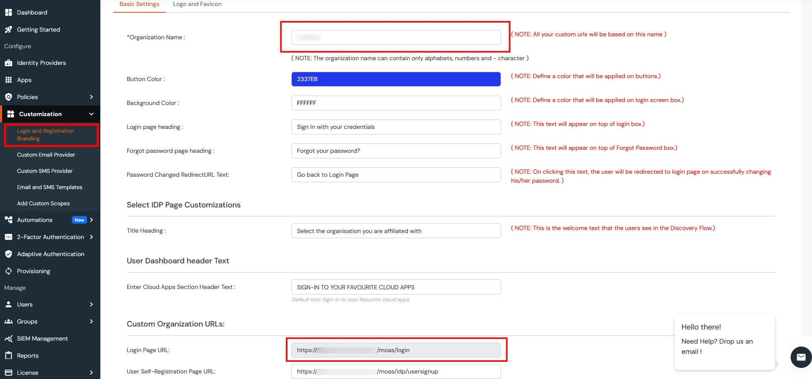Click the Reports clipboard icon

[8, 356]
